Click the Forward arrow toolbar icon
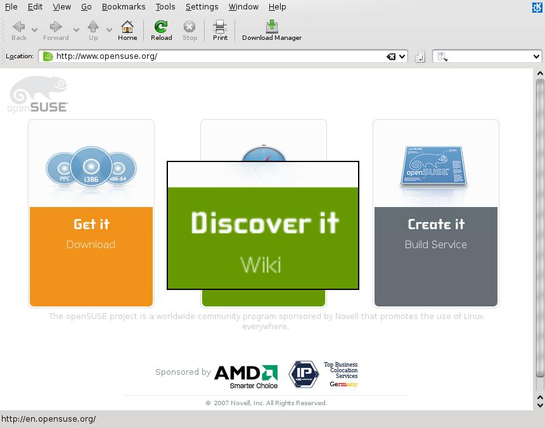This screenshot has width=545, height=428. point(56,27)
